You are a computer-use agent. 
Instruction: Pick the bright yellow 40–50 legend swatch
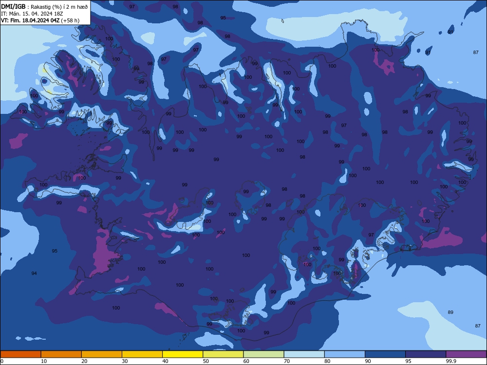[183, 354]
